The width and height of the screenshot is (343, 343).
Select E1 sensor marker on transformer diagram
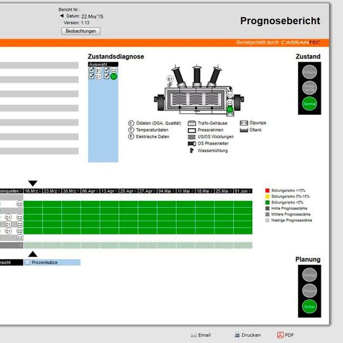[x=170, y=79]
